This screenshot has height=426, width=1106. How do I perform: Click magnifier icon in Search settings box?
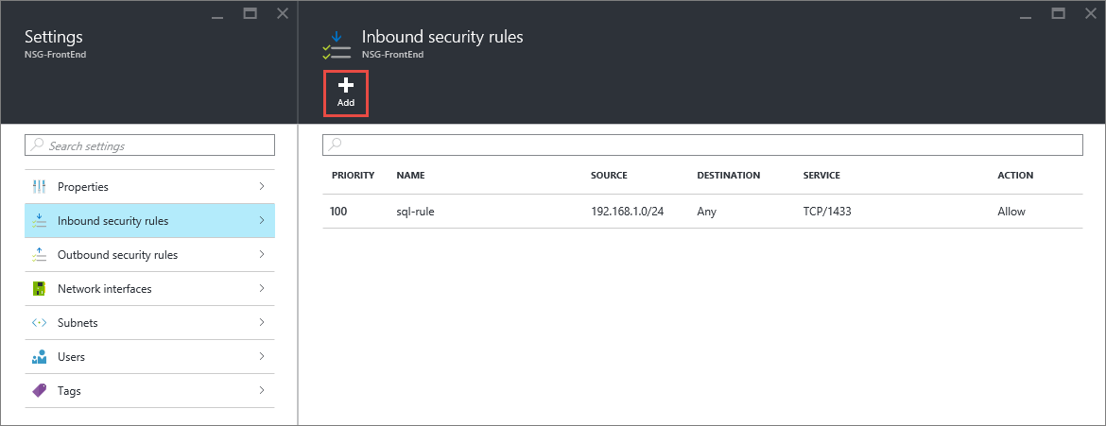pos(37,145)
